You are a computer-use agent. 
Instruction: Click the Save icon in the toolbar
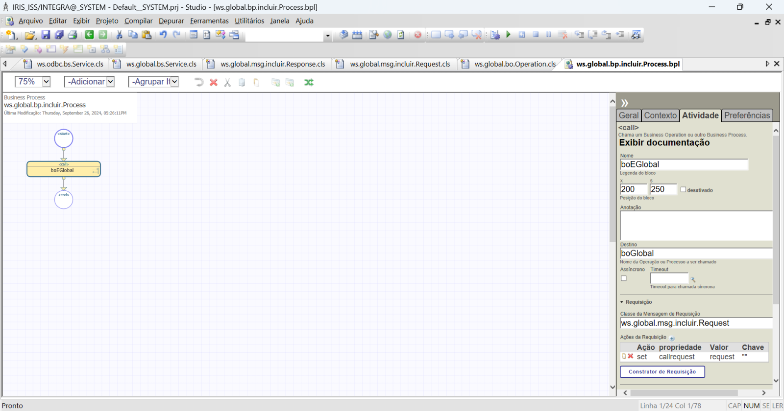(46, 35)
